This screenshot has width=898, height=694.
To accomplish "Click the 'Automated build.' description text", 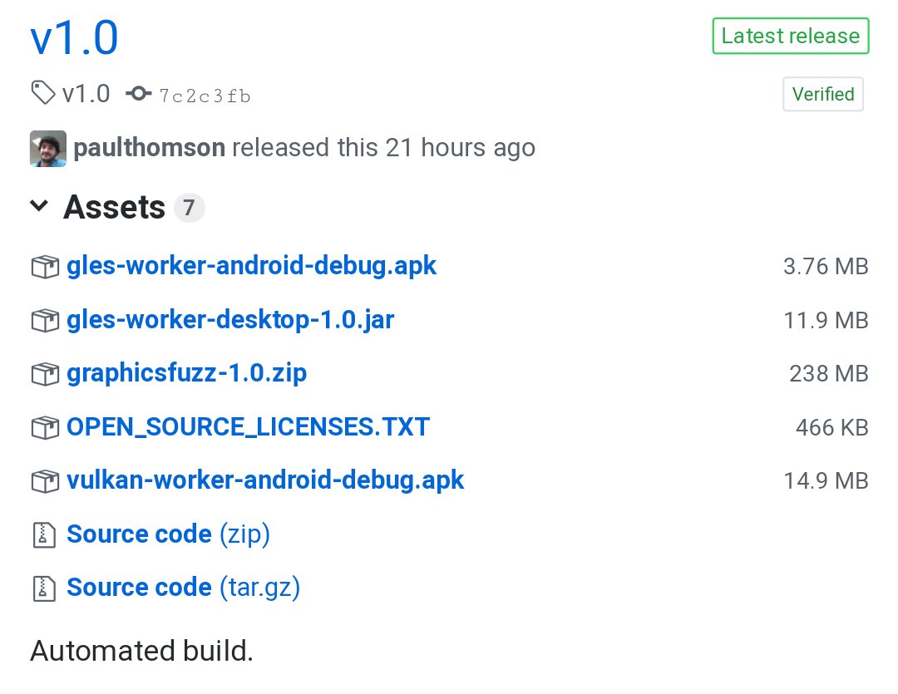I will [141, 651].
